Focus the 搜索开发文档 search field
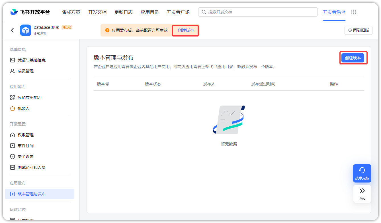This screenshot has width=381, height=223. click(x=258, y=12)
